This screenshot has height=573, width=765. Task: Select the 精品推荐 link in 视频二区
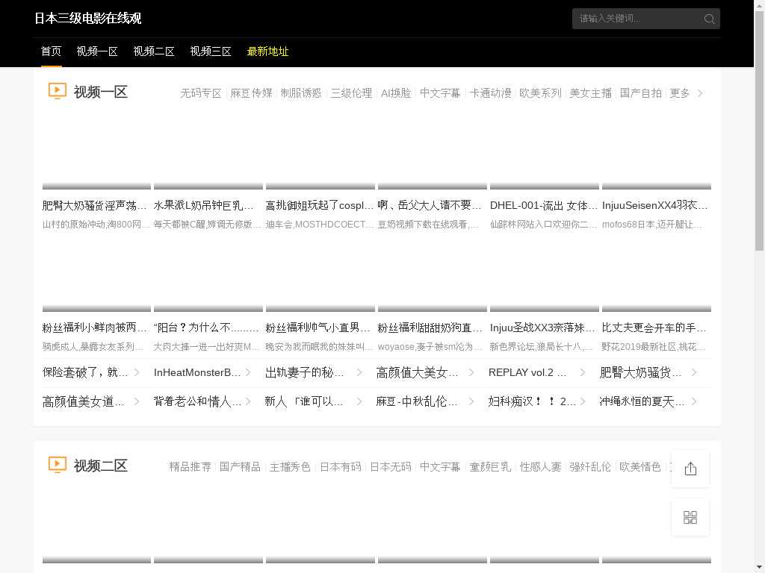pyautogui.click(x=190, y=467)
